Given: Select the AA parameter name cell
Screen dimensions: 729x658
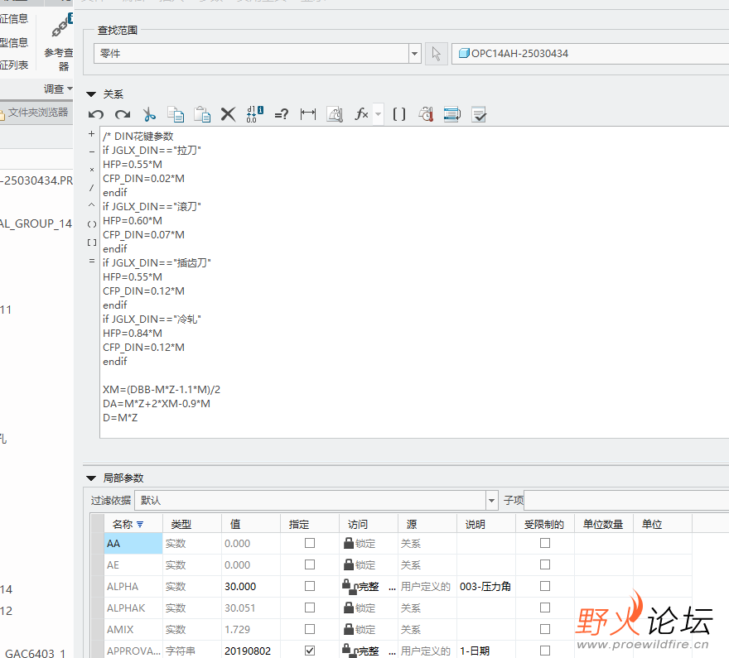Looking at the screenshot, I should (133, 543).
